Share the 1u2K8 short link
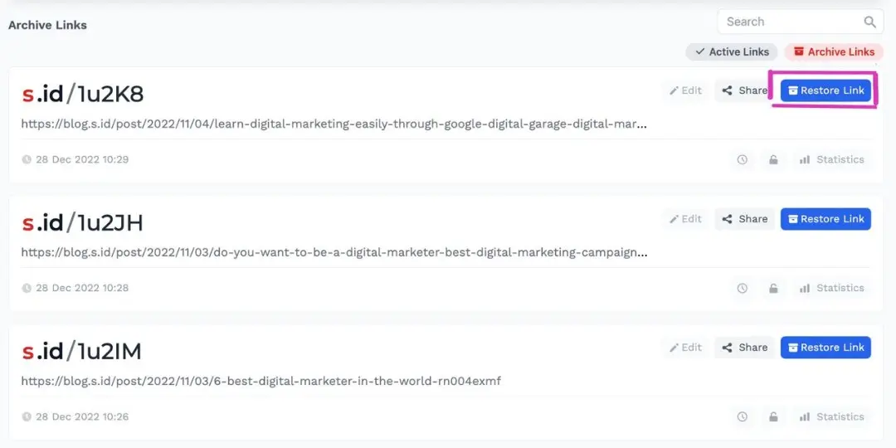 point(744,90)
